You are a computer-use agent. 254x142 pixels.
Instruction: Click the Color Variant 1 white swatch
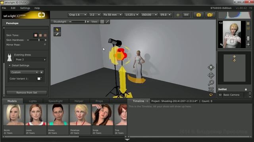point(39,78)
